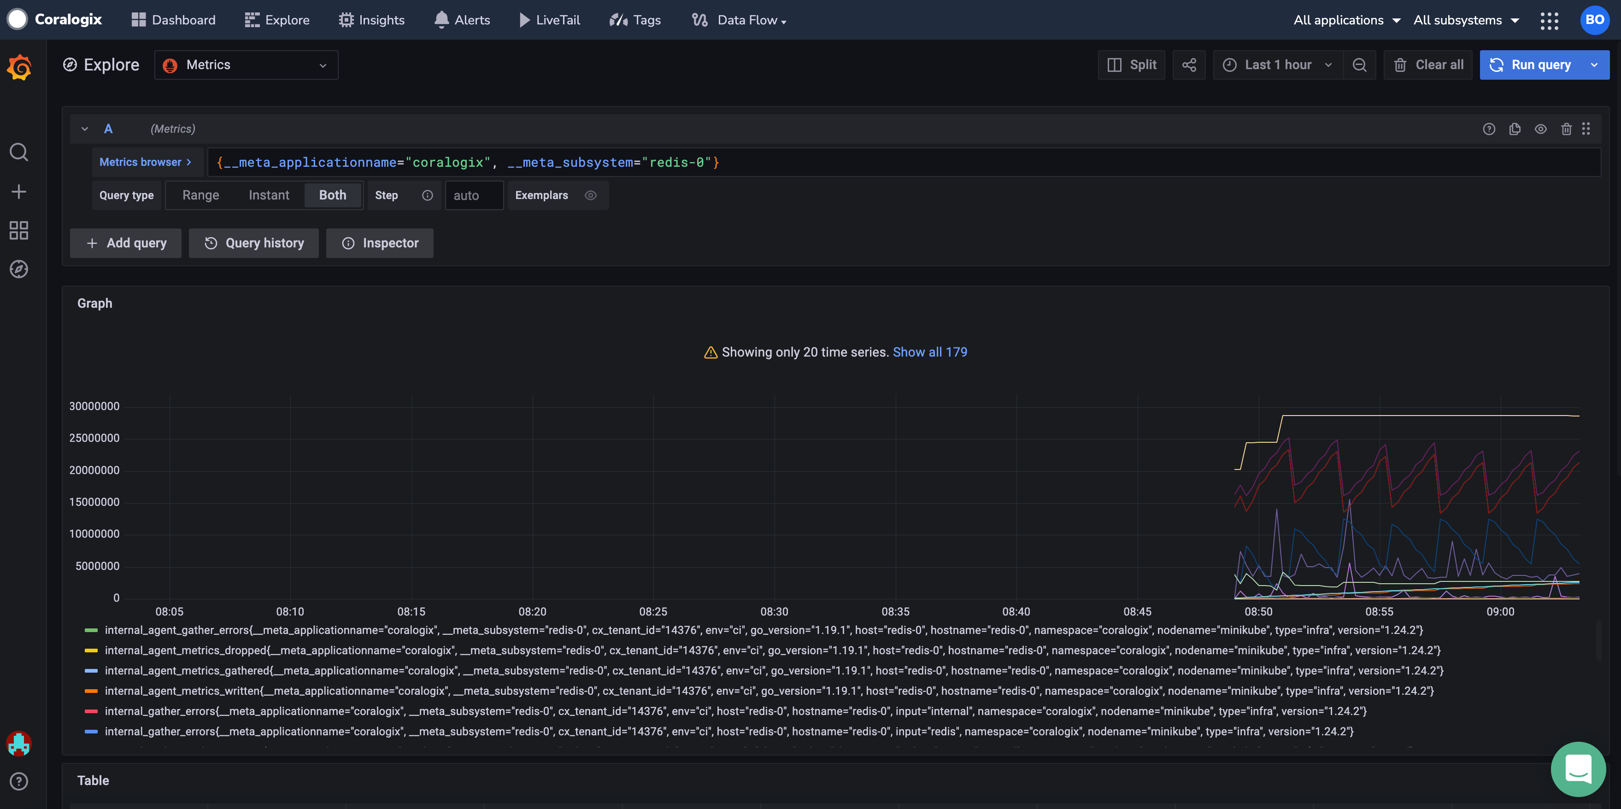The width and height of the screenshot is (1621, 809).
Task: Open the BO user profile avatar
Action: click(1595, 19)
